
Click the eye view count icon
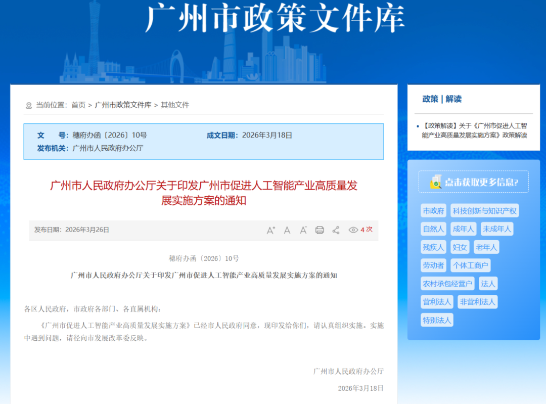[x=353, y=230]
